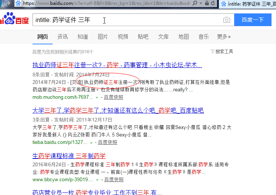Click the security lock icon
Viewport: 276px width, 195px height.
pos(207,3)
